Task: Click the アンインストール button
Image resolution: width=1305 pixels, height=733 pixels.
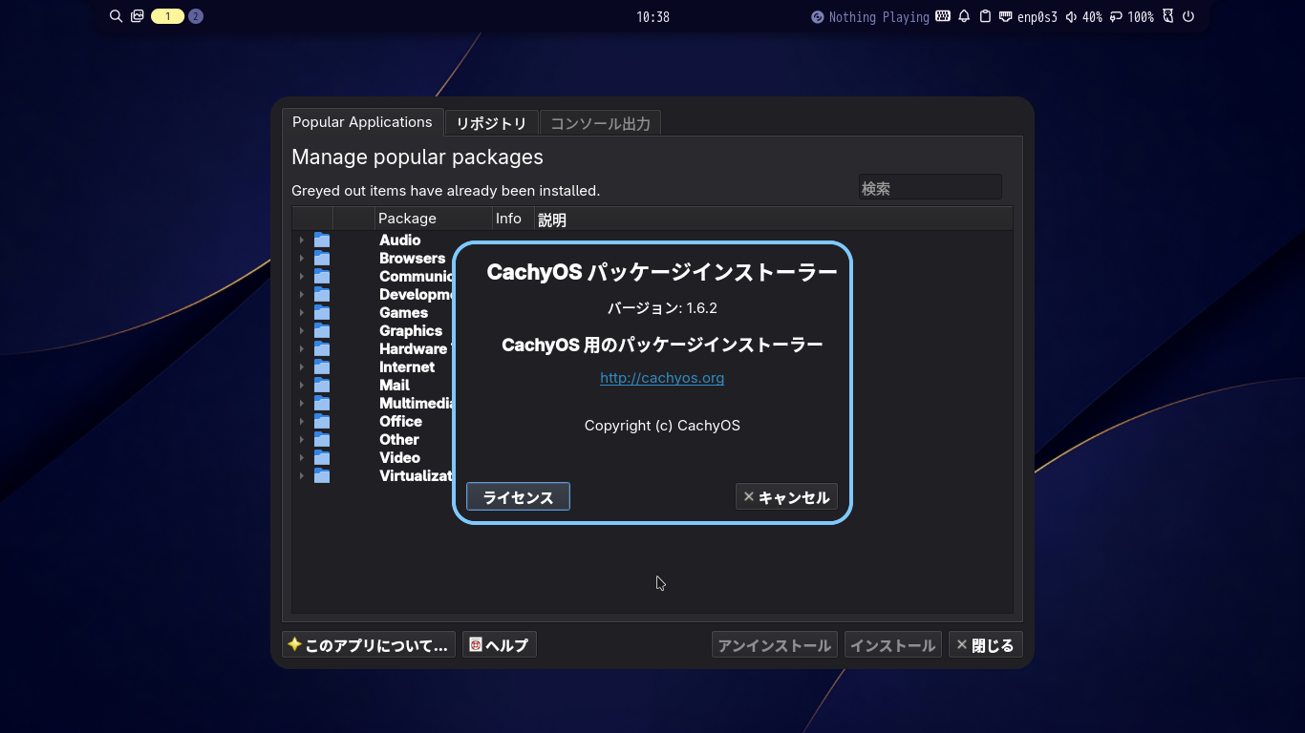Action: (775, 645)
